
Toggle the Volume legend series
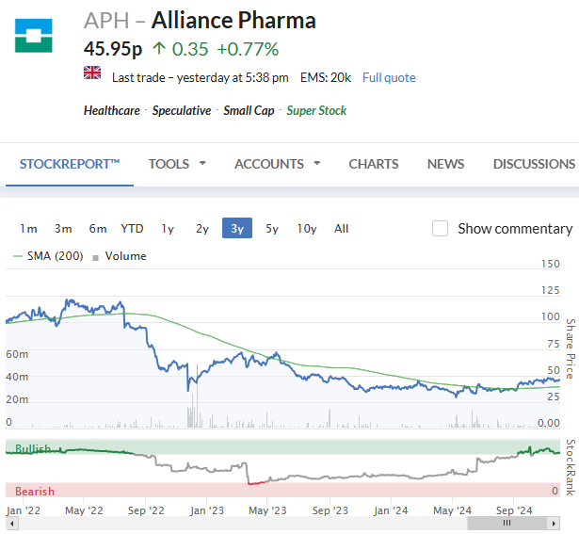(x=120, y=256)
